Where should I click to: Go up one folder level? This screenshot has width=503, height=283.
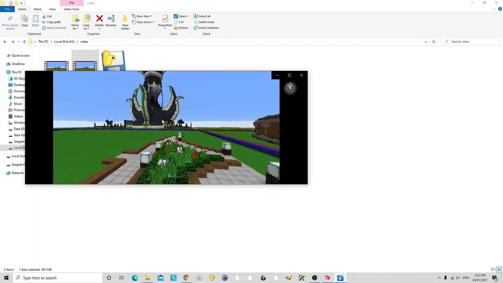pyautogui.click(x=24, y=42)
